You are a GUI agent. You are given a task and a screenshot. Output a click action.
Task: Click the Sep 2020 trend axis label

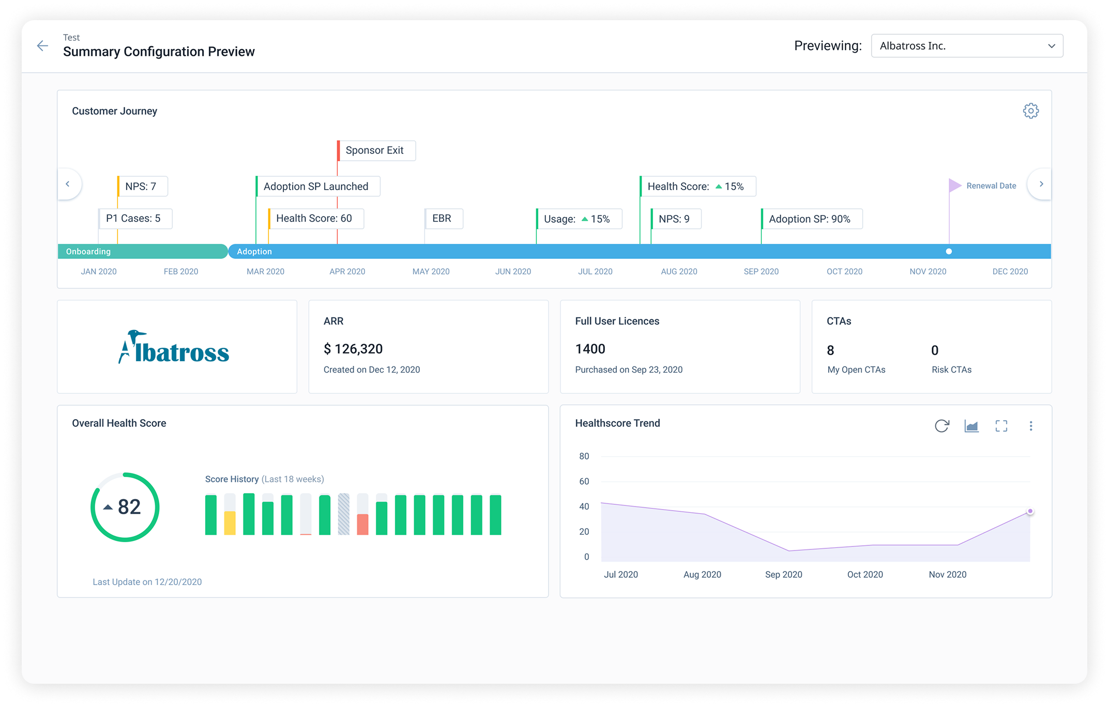[x=784, y=574]
